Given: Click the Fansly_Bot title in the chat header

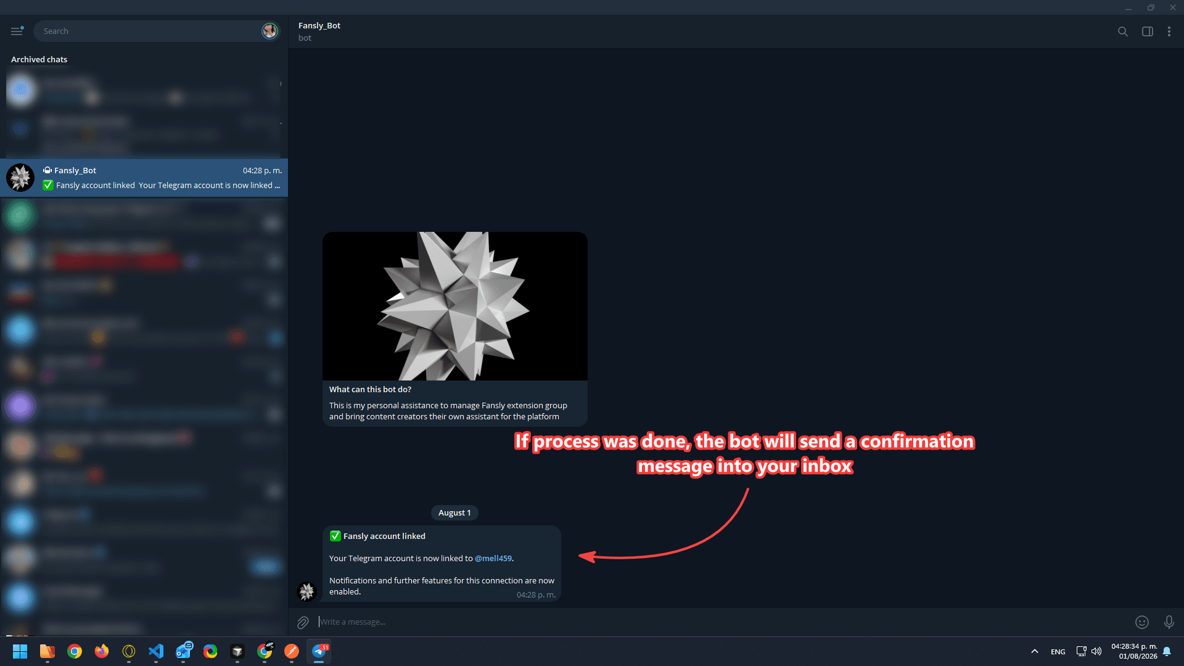Looking at the screenshot, I should [319, 25].
